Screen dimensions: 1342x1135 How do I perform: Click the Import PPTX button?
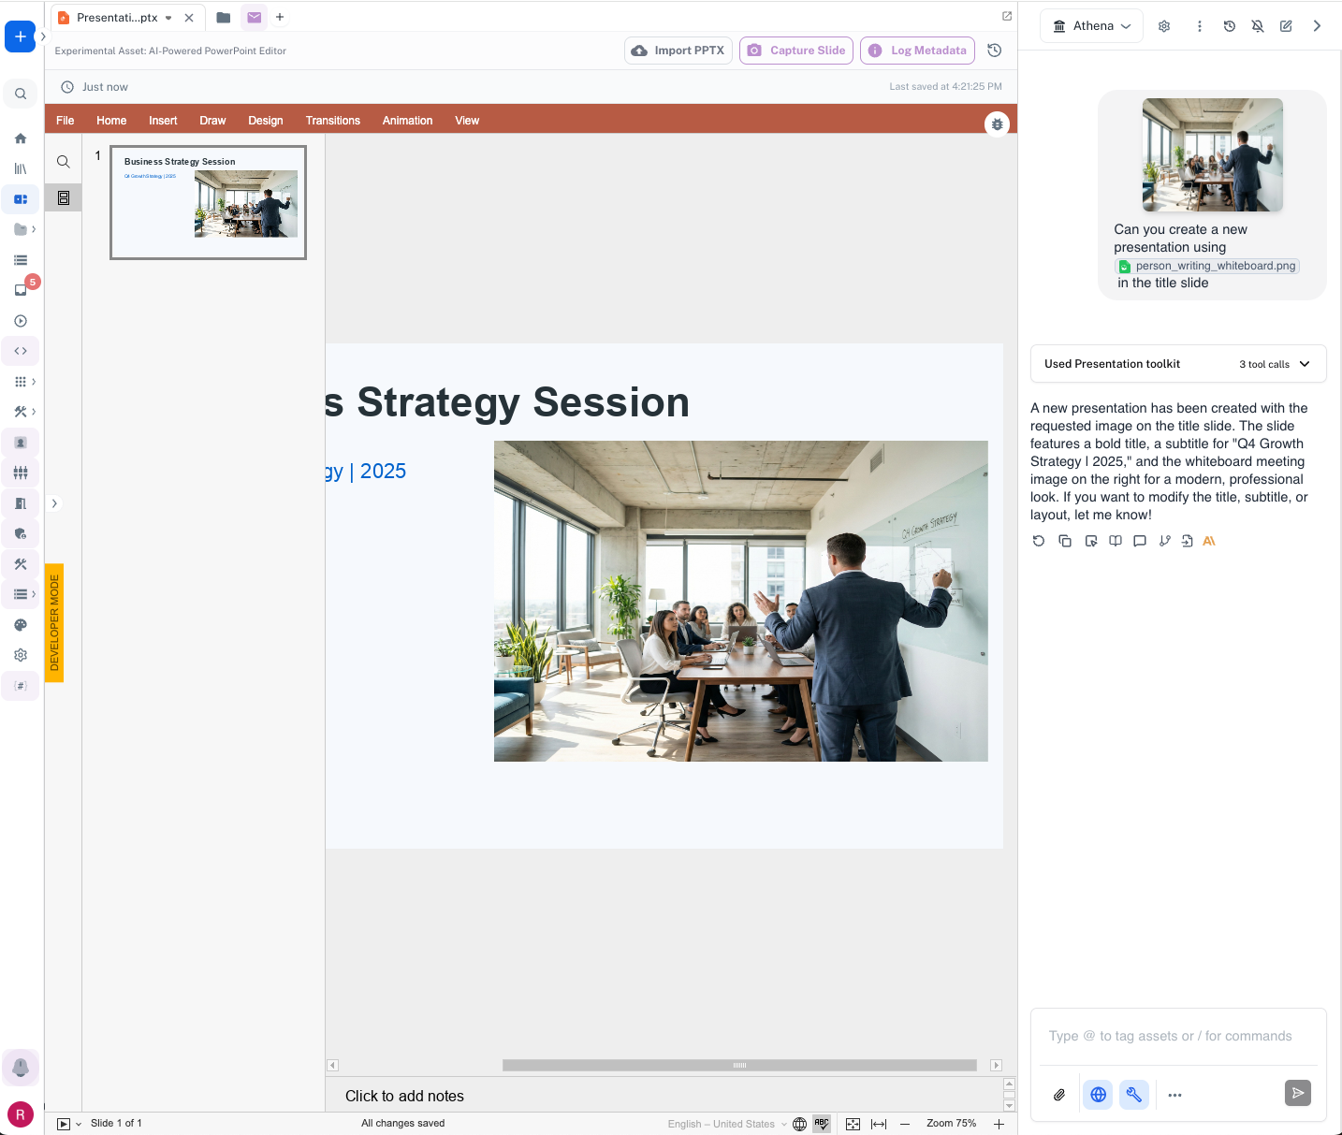[678, 51]
